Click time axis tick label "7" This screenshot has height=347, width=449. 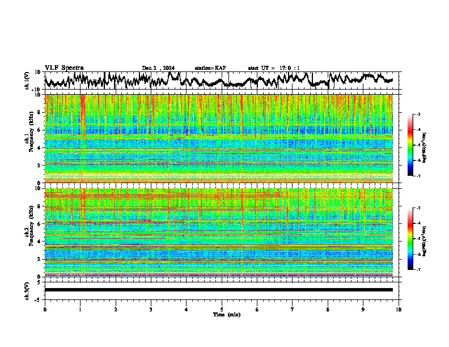pyautogui.click(x=293, y=310)
